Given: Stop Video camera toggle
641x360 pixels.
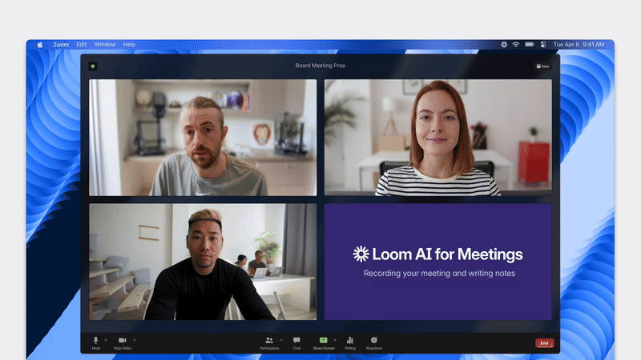Looking at the screenshot, I should pyautogui.click(x=123, y=341).
